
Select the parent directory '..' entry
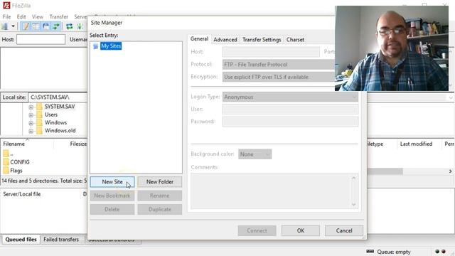pos(8,154)
